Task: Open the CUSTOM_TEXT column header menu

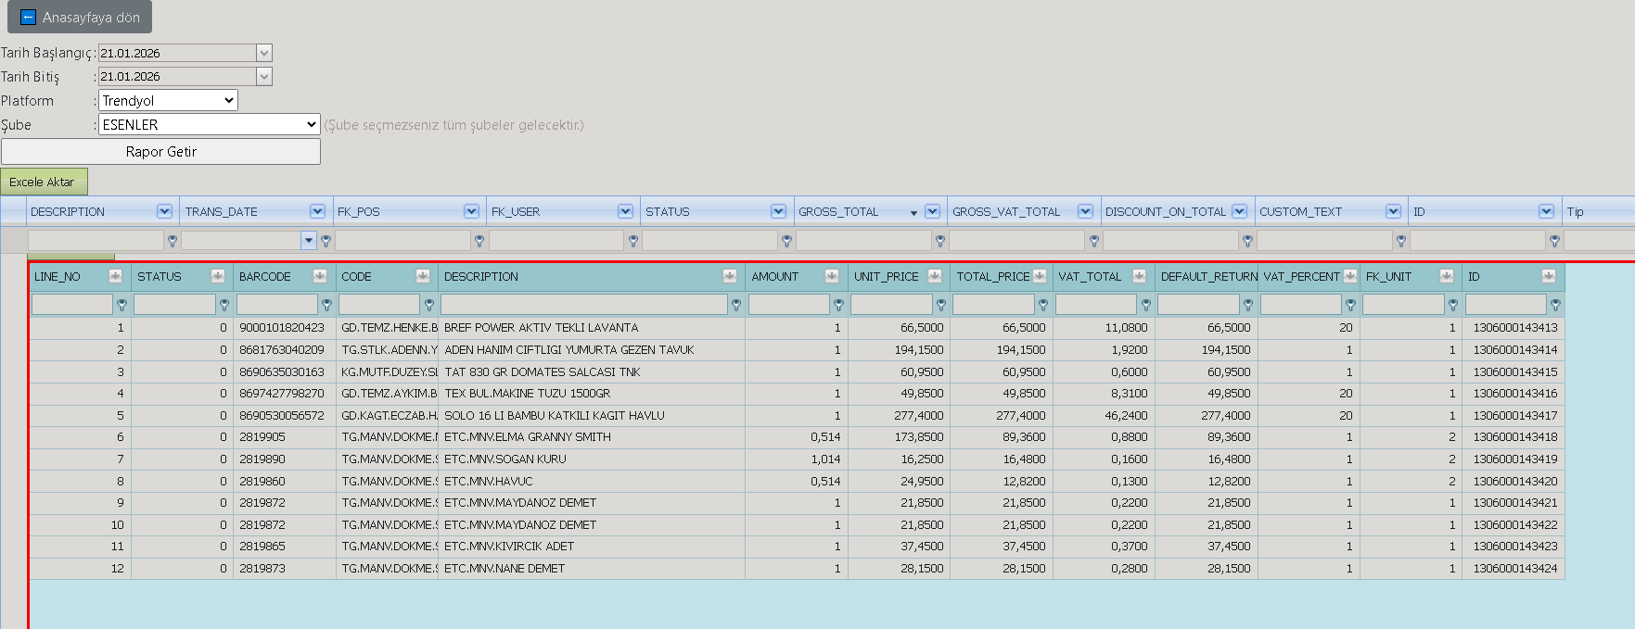Action: [x=1393, y=211]
